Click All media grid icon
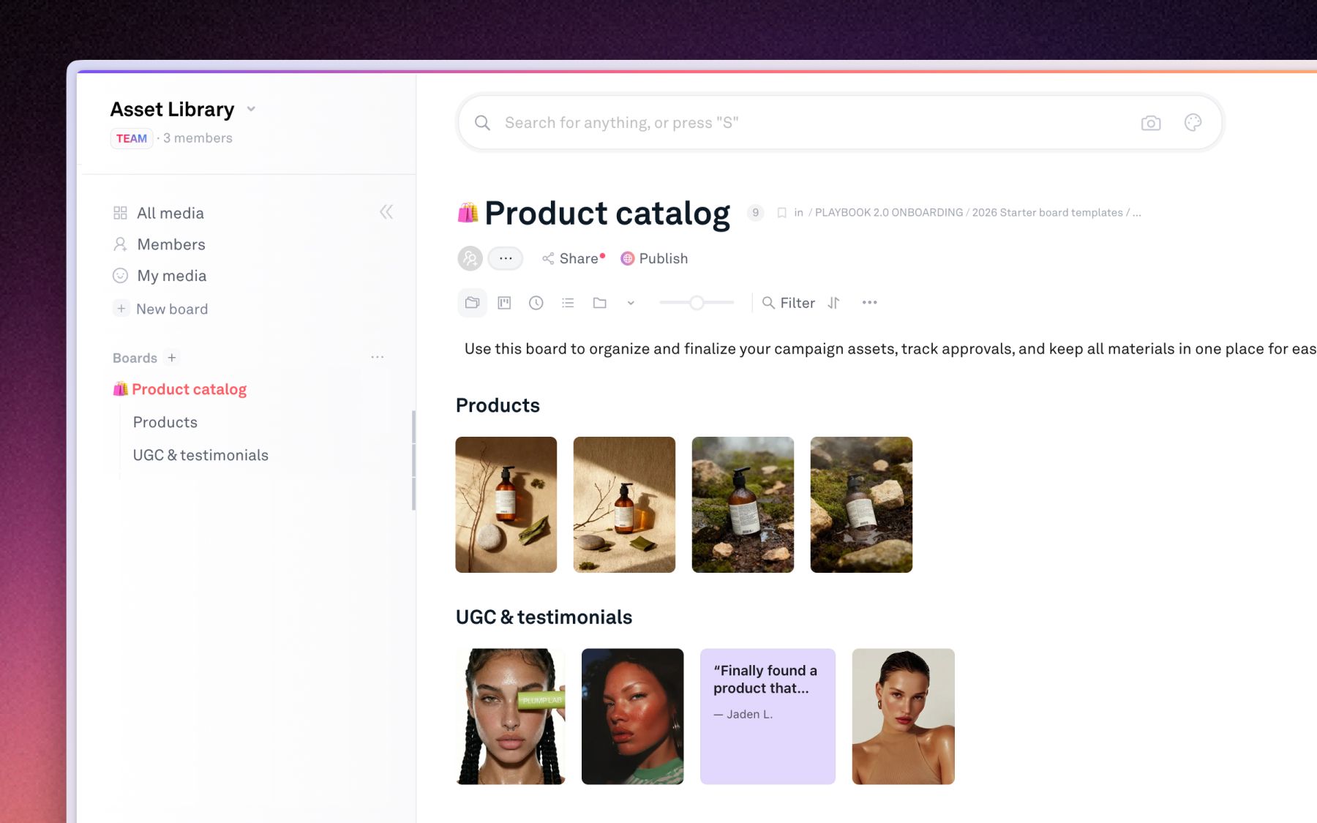 tap(121, 213)
